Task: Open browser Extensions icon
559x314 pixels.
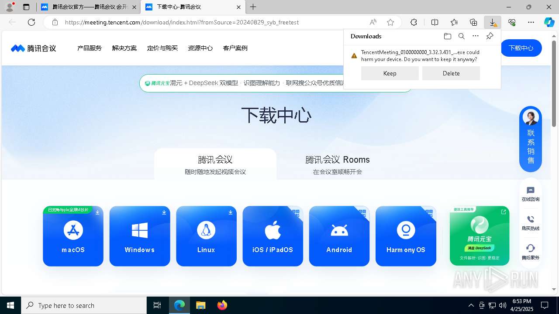Action: pyautogui.click(x=414, y=22)
